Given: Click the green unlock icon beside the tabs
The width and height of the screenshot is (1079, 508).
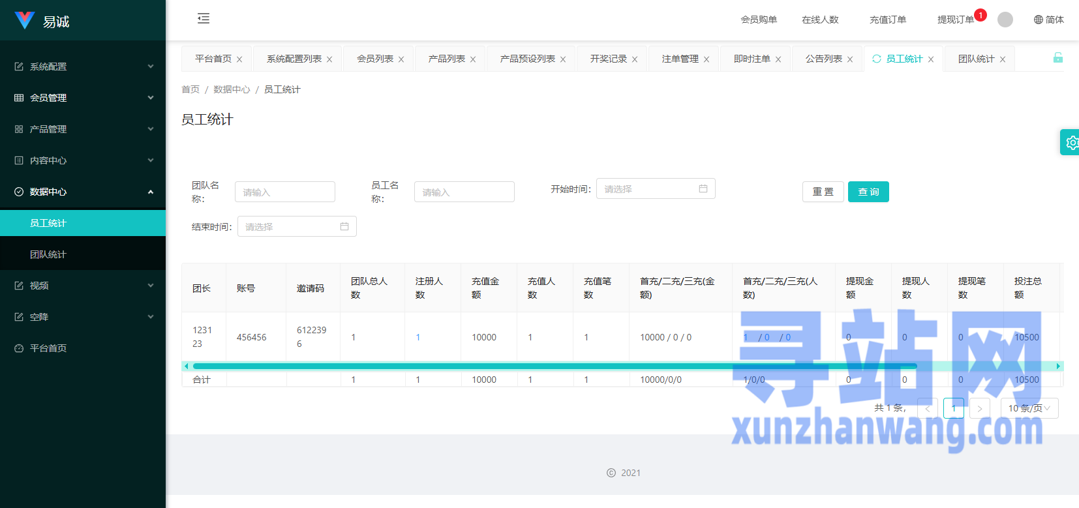Looking at the screenshot, I should (1057, 58).
